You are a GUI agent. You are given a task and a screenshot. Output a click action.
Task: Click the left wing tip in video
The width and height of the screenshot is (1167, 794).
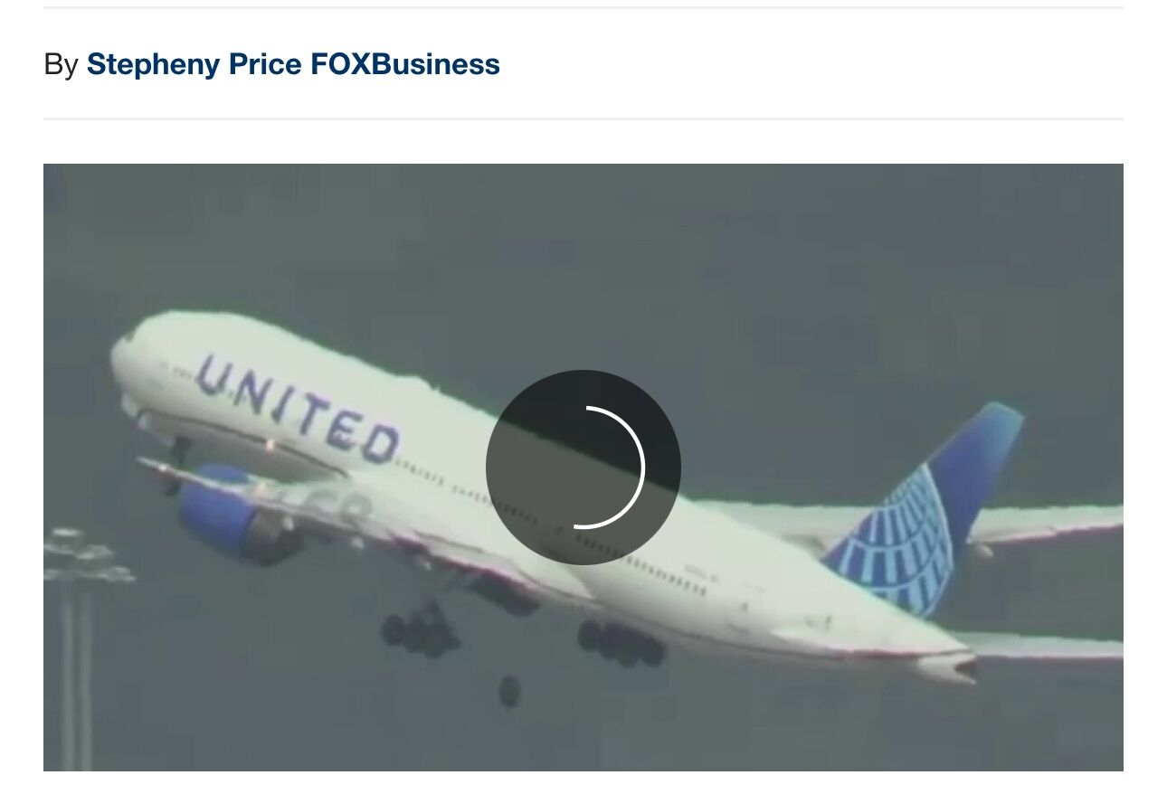tap(147, 464)
